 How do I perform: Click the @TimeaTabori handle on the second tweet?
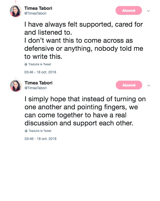[x=35, y=88]
